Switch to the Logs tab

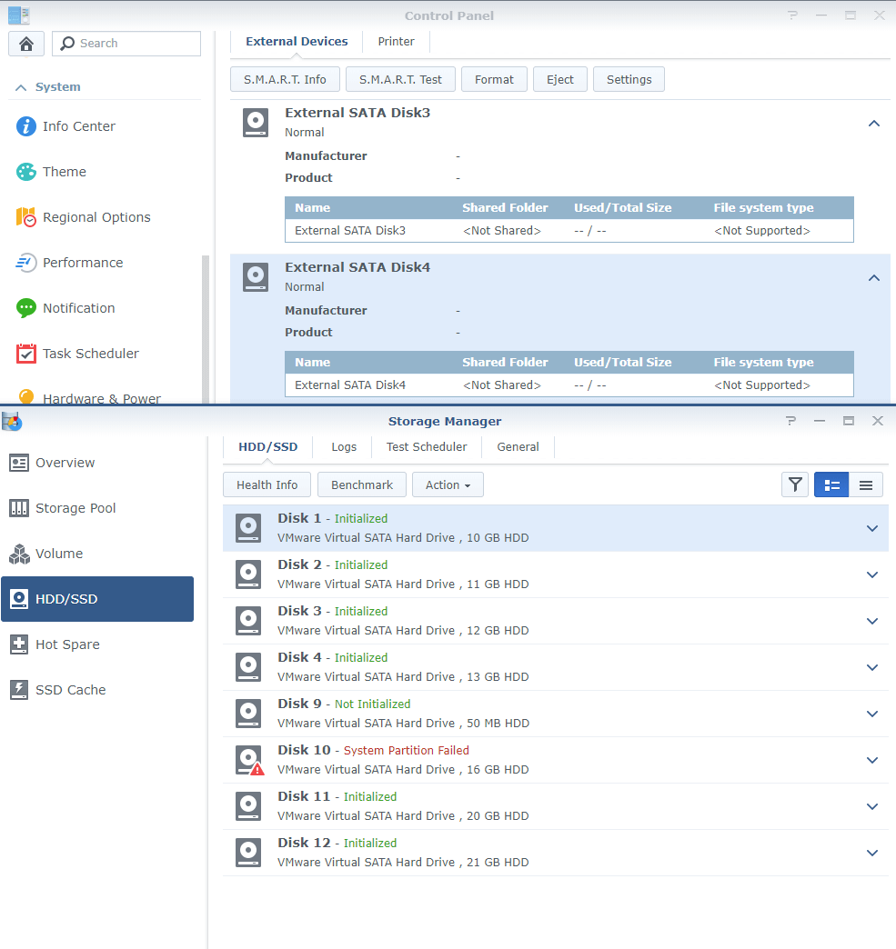(x=344, y=447)
